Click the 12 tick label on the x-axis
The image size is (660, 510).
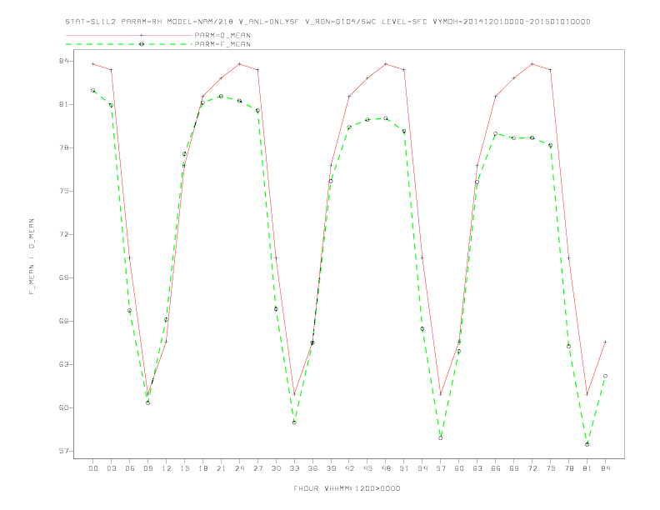[x=167, y=468]
